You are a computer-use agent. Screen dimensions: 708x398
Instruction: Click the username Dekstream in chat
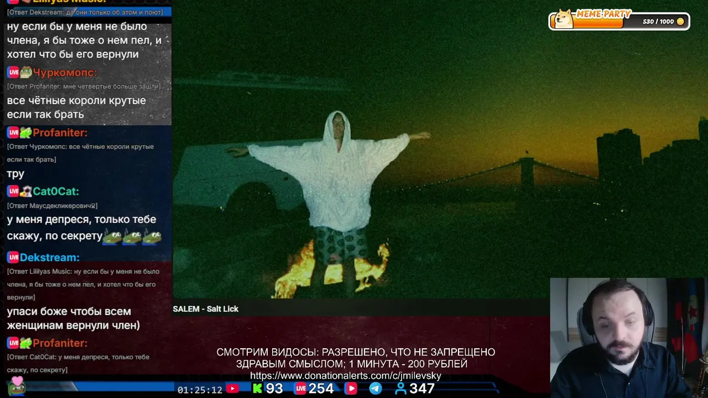(x=50, y=258)
